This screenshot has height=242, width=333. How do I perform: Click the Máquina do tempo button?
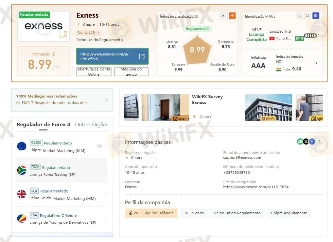[131, 71]
